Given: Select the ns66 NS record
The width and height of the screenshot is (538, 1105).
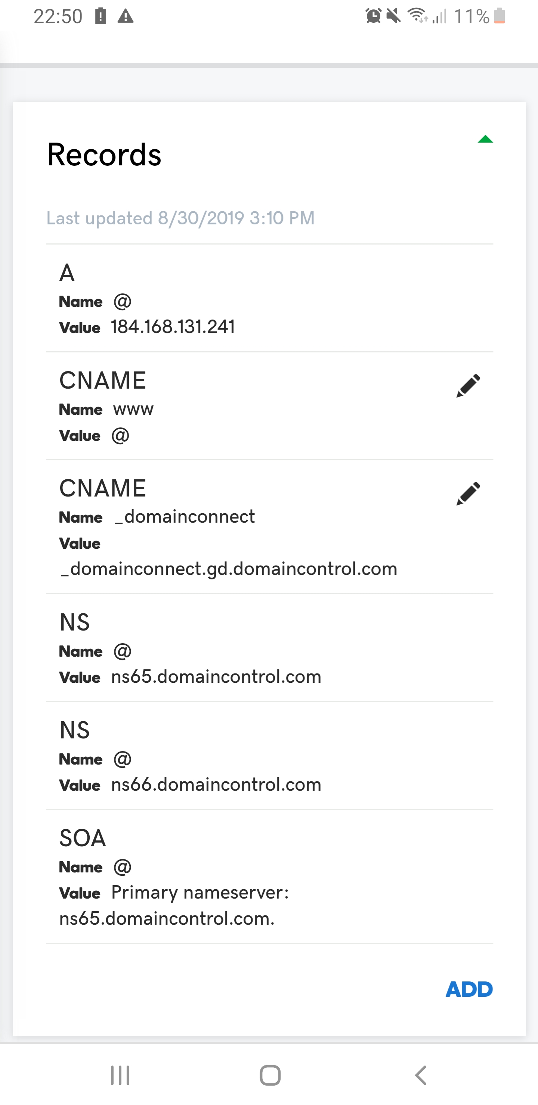Looking at the screenshot, I should 270,756.
